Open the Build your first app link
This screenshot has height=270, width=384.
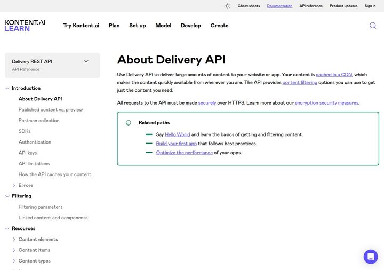[177, 144]
